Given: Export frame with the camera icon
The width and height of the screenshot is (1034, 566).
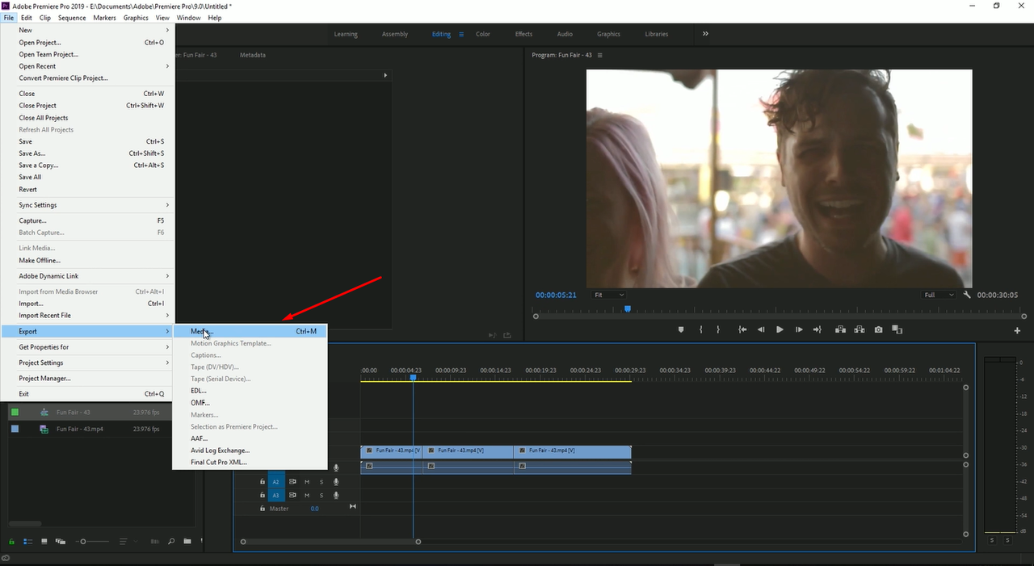Looking at the screenshot, I should click(878, 329).
